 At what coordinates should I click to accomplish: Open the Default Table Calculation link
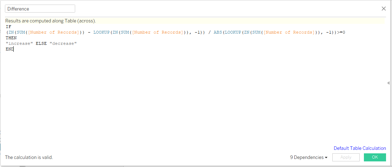360,148
